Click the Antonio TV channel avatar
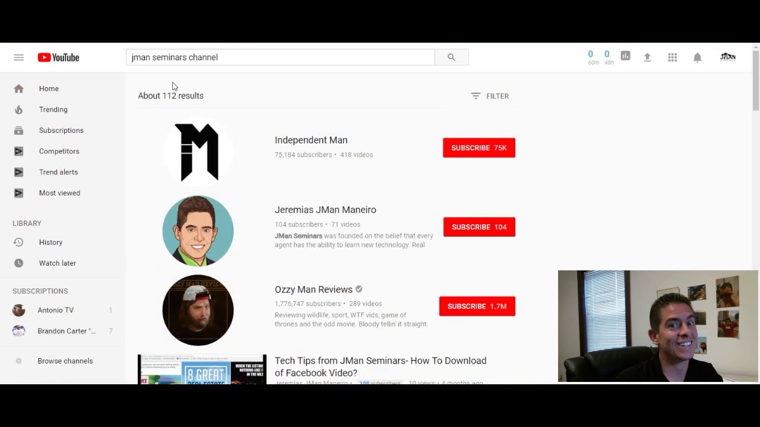Image resolution: width=760 pixels, height=427 pixels. tap(19, 310)
